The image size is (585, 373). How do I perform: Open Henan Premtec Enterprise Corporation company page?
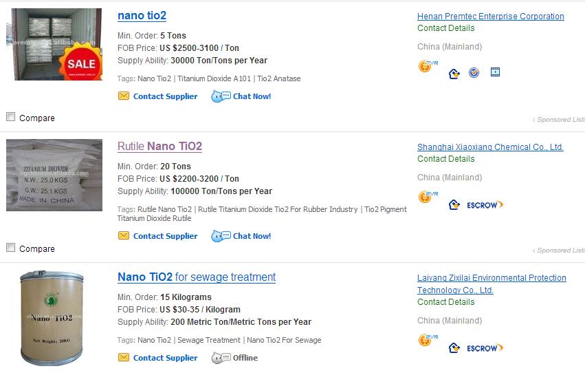pos(491,17)
